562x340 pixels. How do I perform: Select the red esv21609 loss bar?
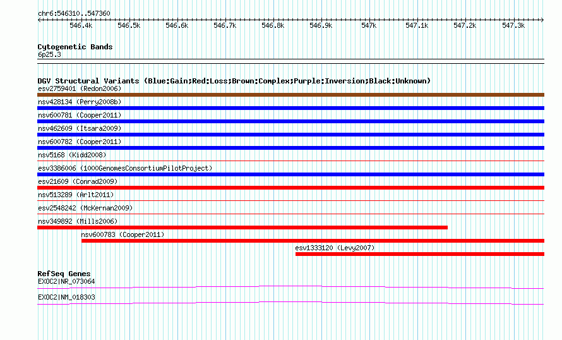pyautogui.click(x=290, y=188)
